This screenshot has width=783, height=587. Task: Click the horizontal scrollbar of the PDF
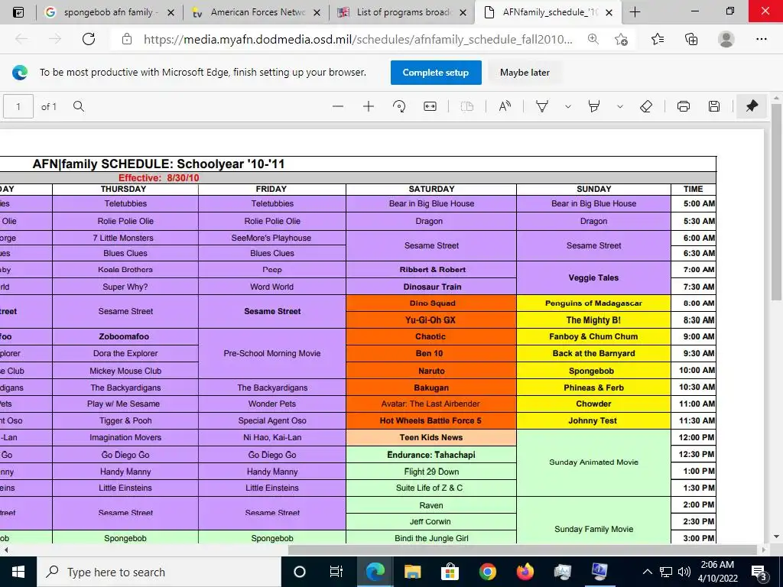[x=521, y=550]
